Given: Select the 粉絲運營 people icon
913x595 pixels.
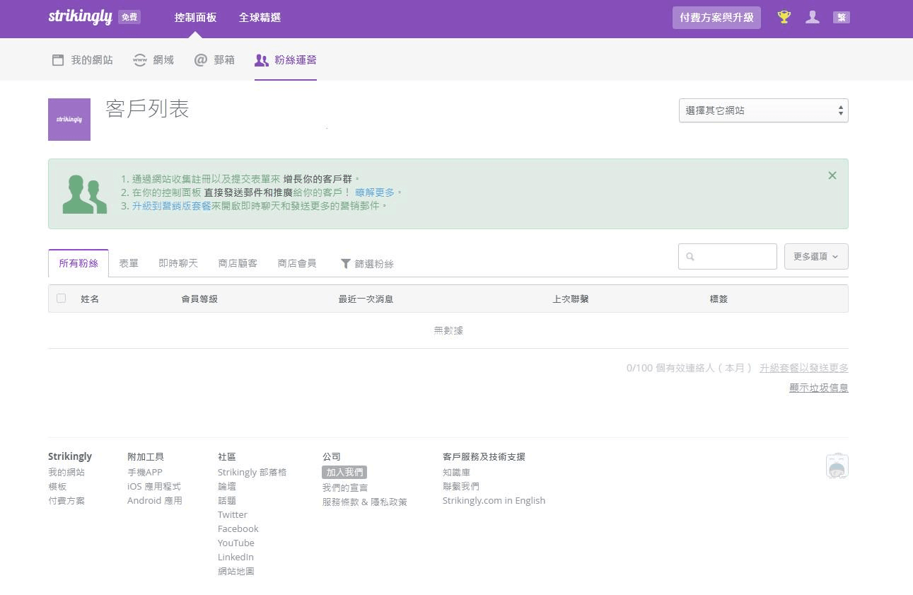Looking at the screenshot, I should (x=261, y=59).
